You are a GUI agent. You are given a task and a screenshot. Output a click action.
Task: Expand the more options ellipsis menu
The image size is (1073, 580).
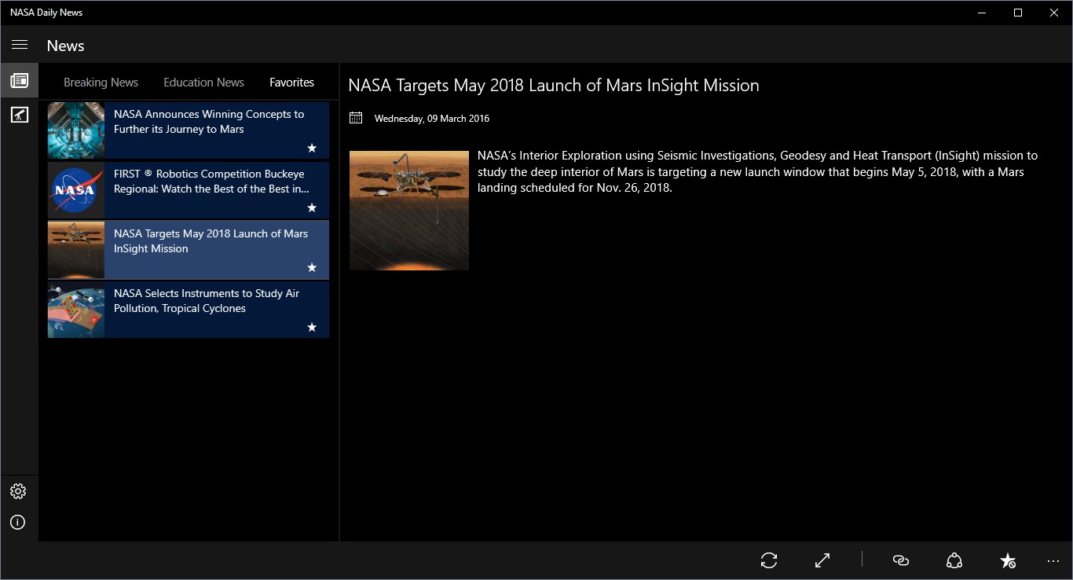[1053, 561]
